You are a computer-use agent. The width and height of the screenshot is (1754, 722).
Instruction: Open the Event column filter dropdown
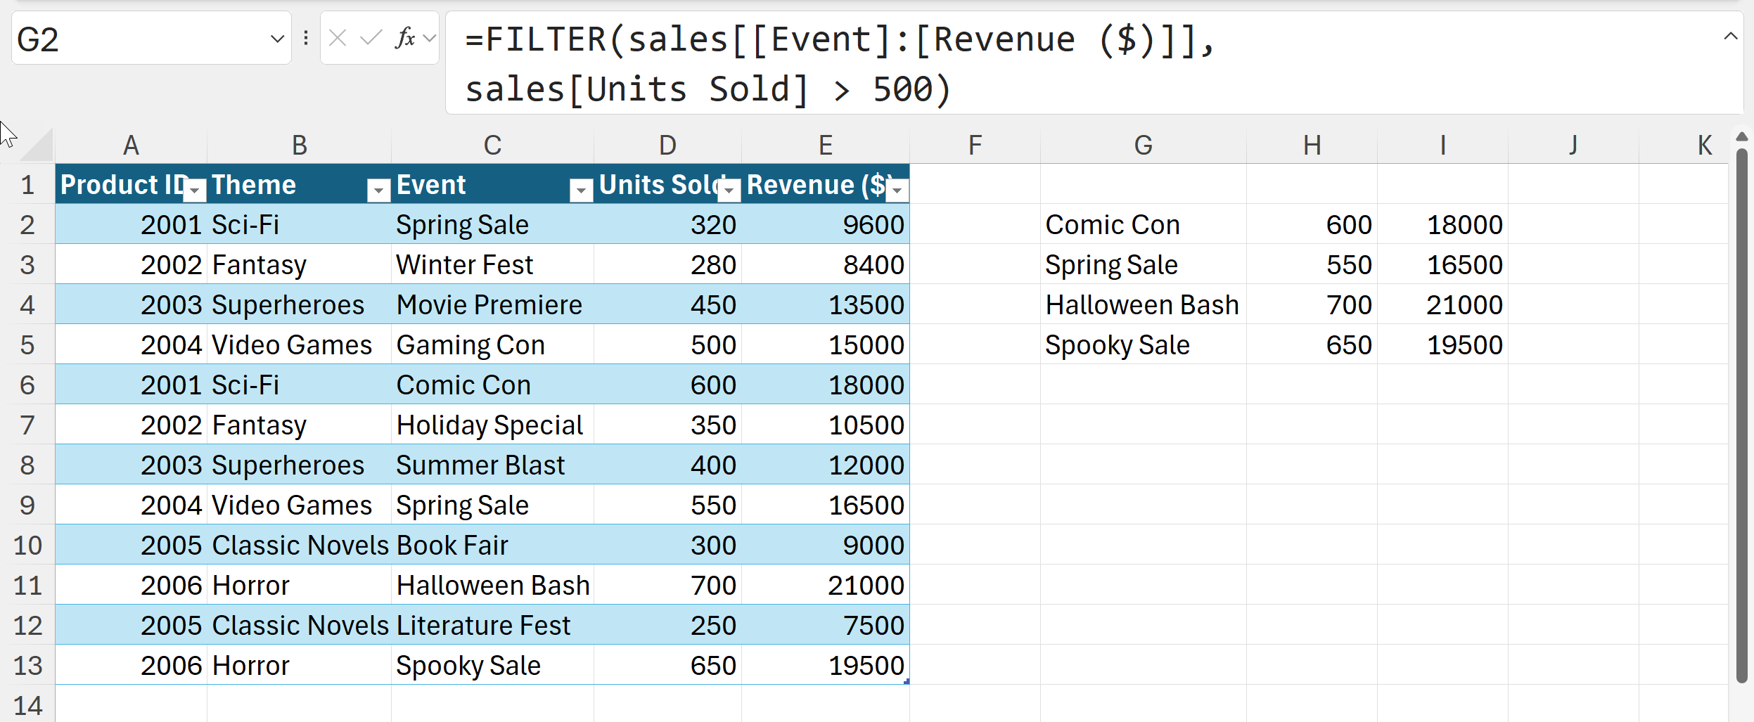point(582,190)
